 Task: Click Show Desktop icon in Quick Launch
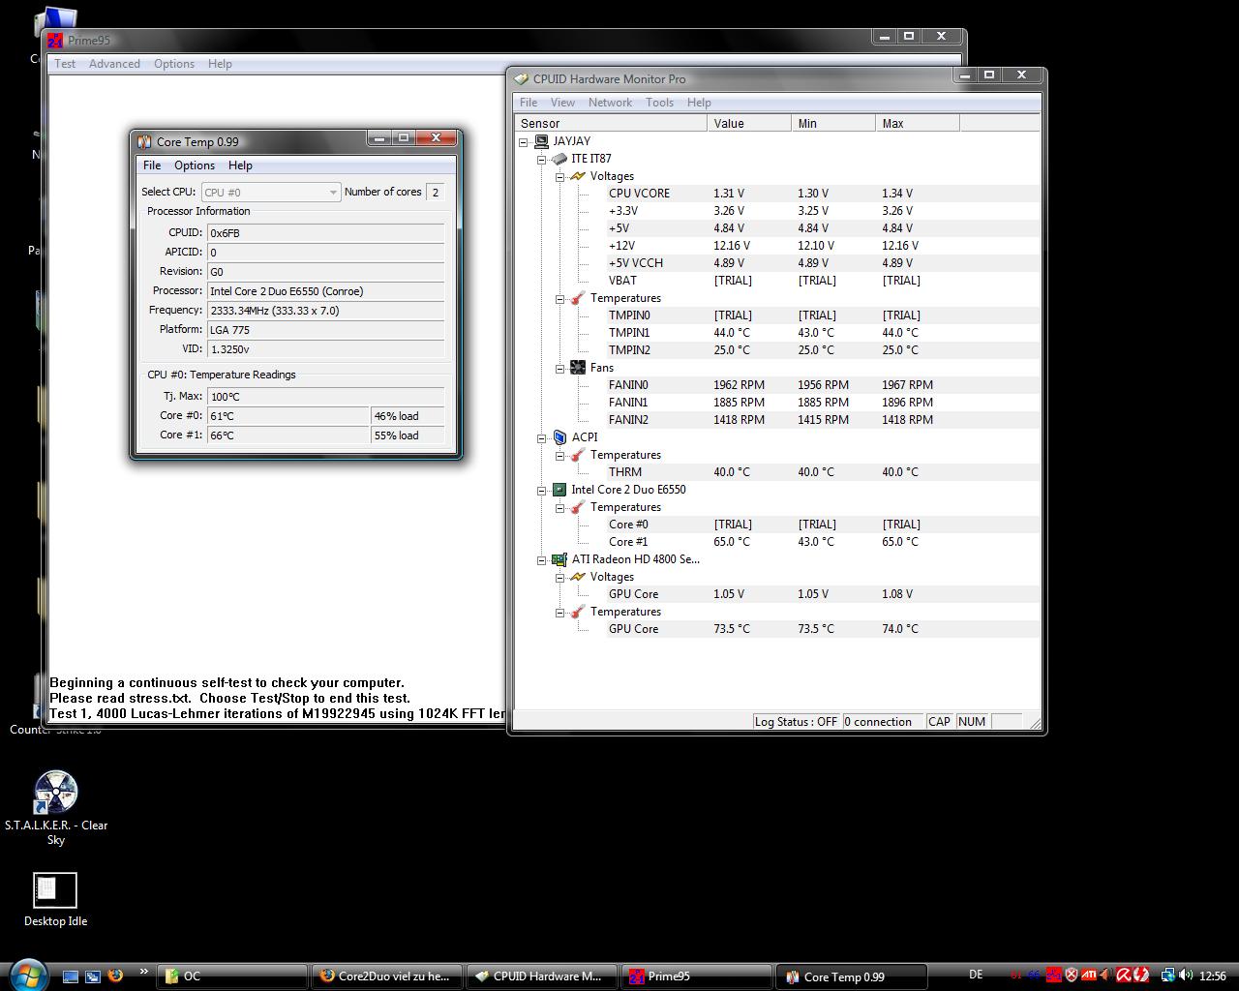[x=71, y=976]
